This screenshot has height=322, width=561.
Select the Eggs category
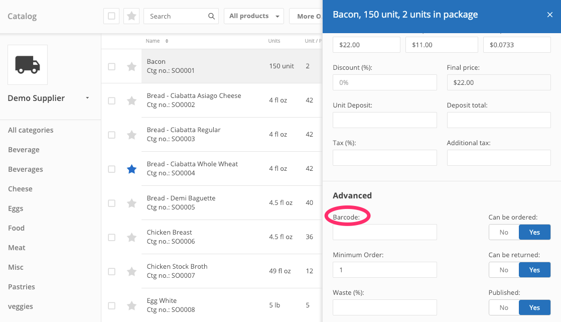(16, 208)
